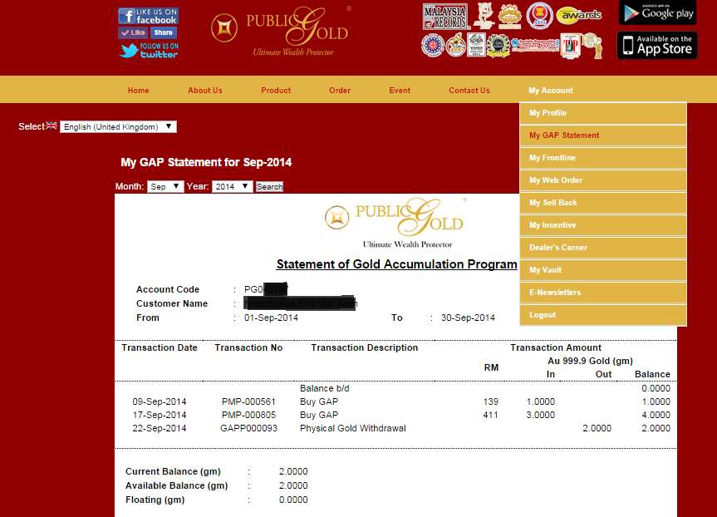Open the Order menu
Screen dimensions: 717x517
coord(340,90)
